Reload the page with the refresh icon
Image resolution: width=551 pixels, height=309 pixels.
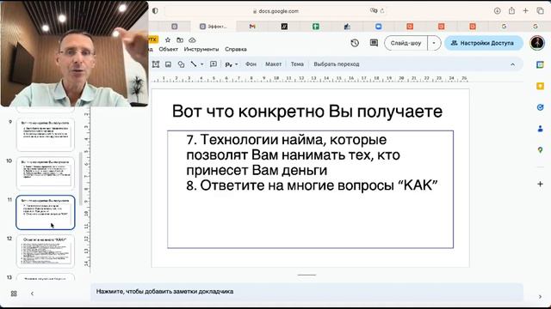pos(382,11)
